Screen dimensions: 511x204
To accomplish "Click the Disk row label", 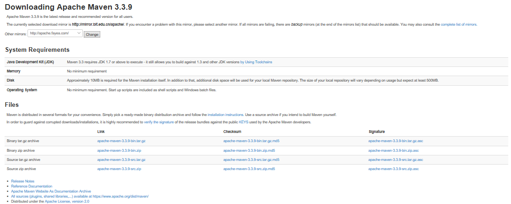I will 11,80.
